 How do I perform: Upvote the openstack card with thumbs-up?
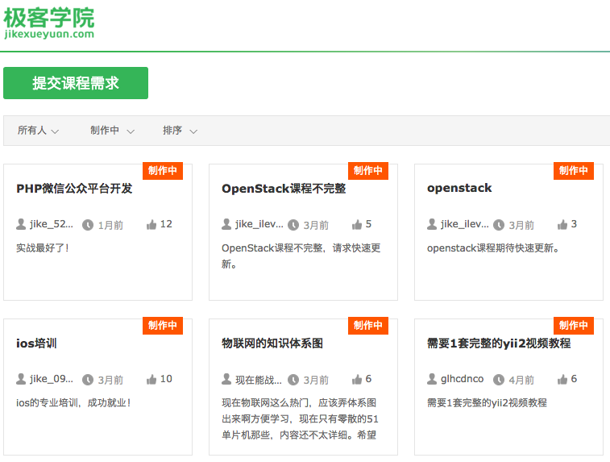[562, 225]
